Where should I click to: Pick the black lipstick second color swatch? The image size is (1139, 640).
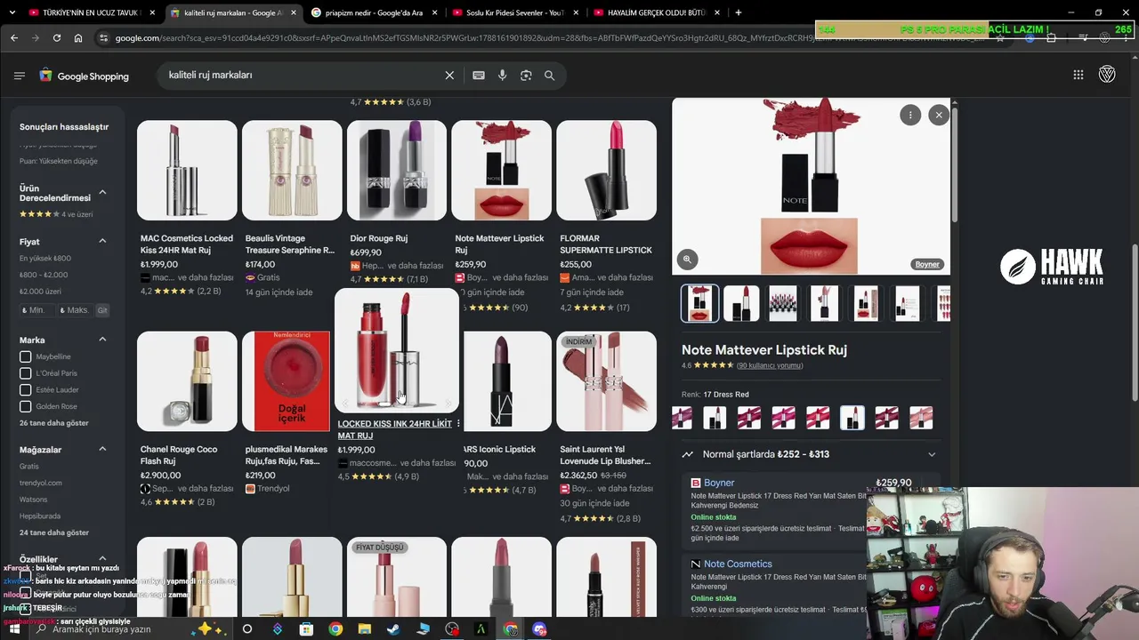click(715, 417)
